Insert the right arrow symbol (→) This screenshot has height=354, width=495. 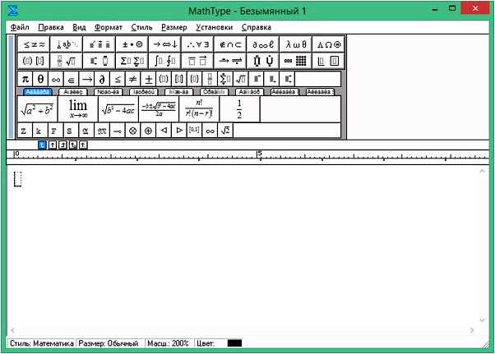(x=87, y=79)
